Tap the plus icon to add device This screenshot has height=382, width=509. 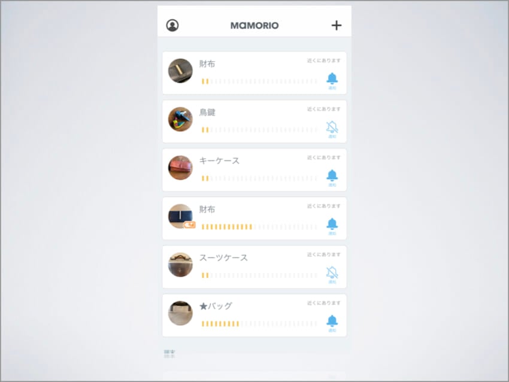point(337,25)
